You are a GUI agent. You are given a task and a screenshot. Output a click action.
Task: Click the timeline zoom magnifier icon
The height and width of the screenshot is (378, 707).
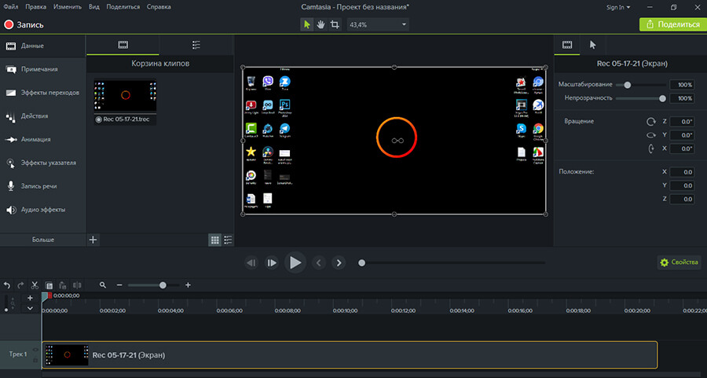(103, 285)
